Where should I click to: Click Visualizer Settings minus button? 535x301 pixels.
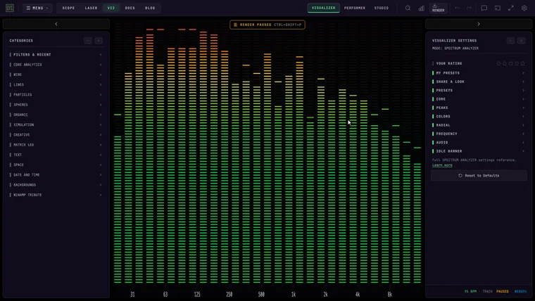coord(510,41)
